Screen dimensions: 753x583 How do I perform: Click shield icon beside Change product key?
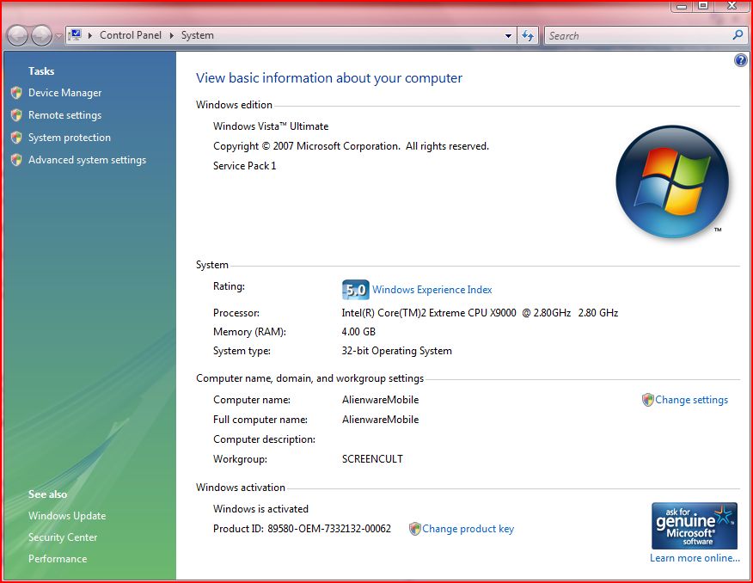coord(415,529)
